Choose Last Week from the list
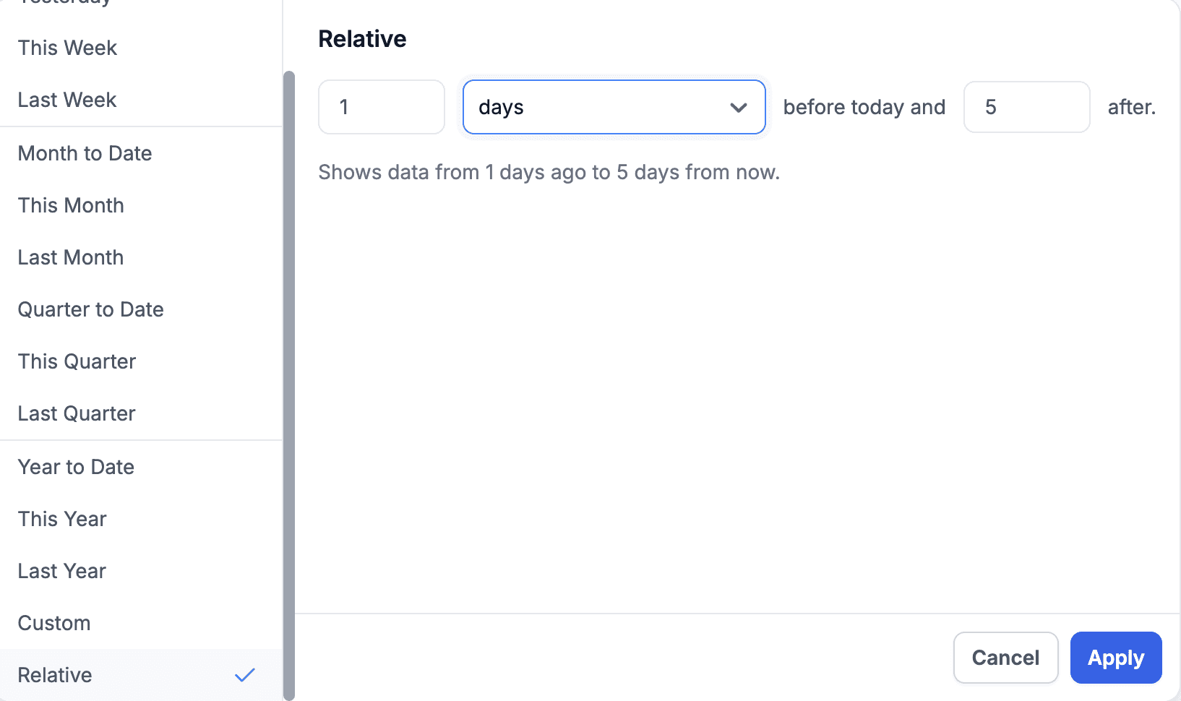 67,100
